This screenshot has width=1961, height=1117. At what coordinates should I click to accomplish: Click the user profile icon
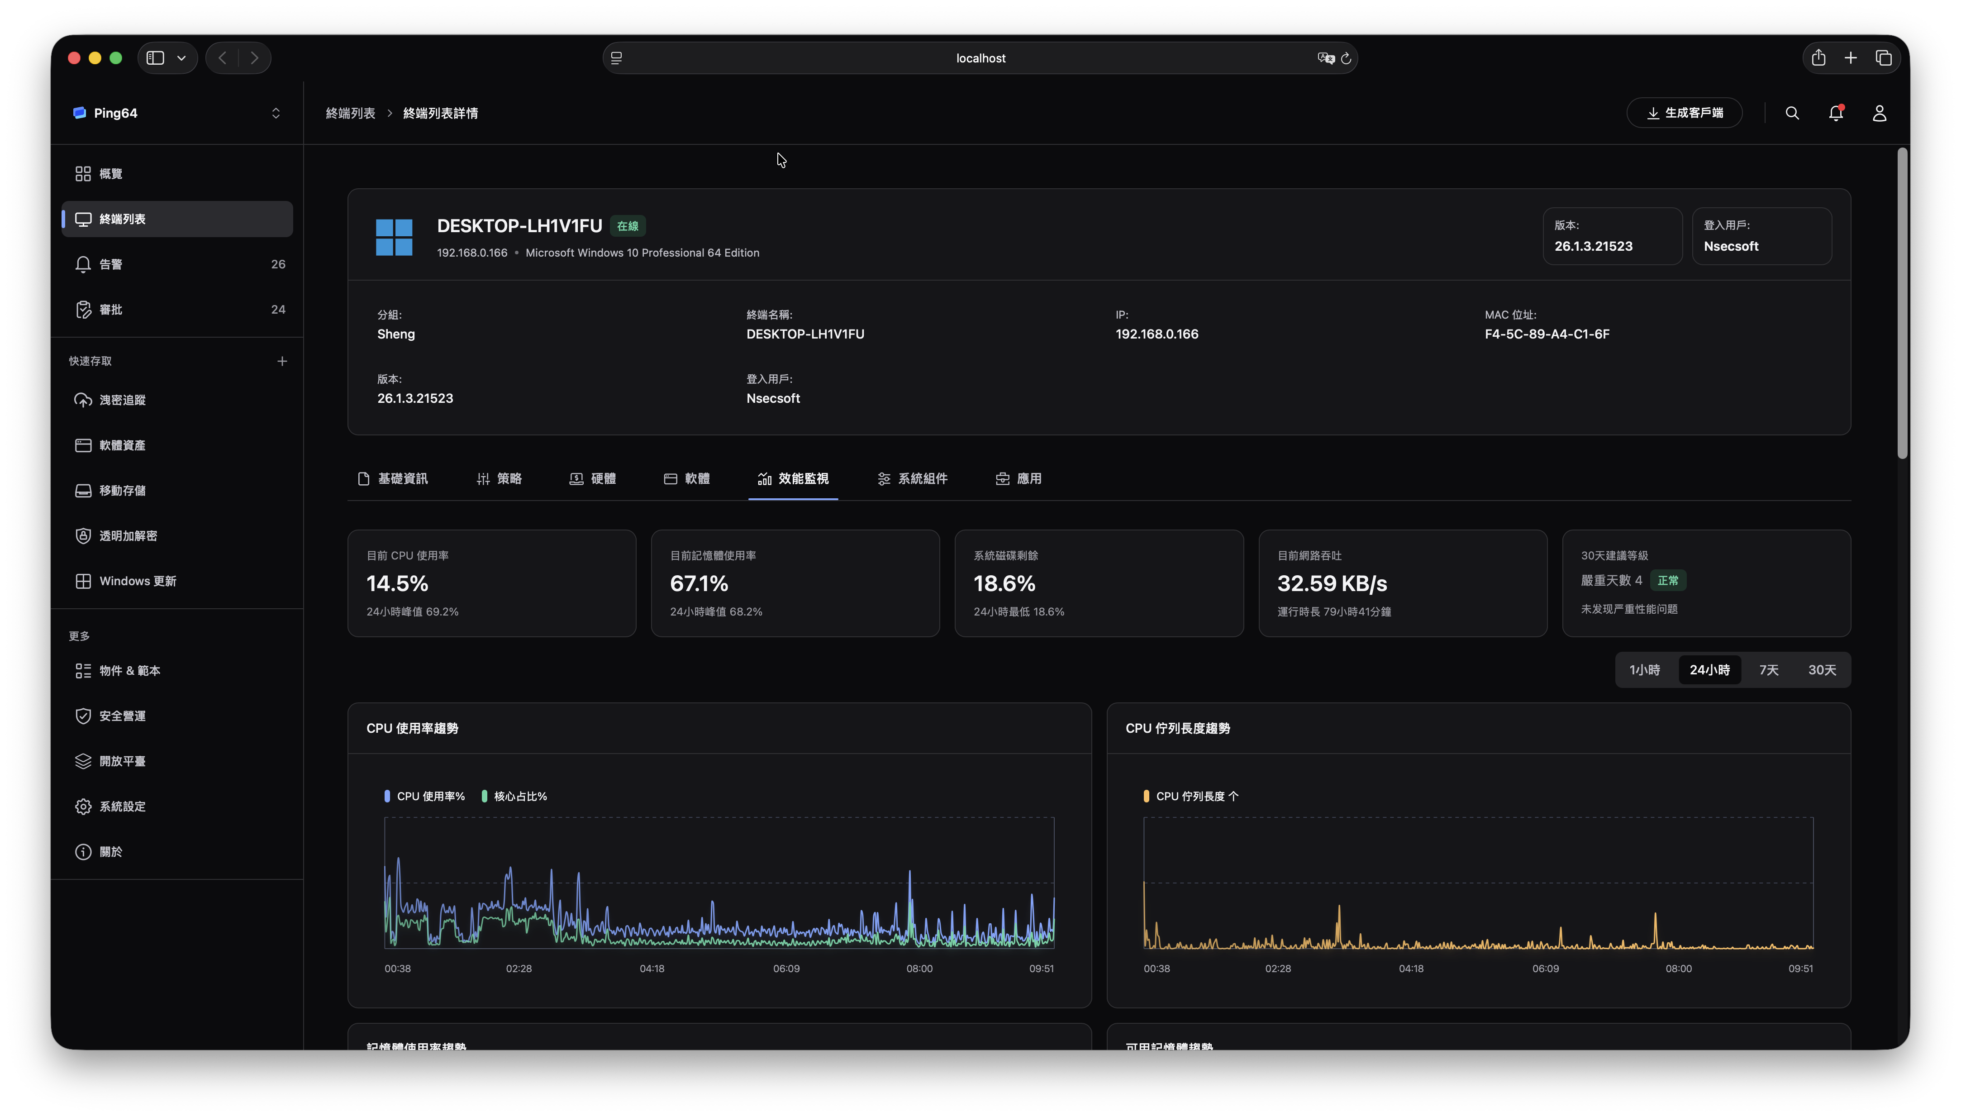tap(1879, 113)
